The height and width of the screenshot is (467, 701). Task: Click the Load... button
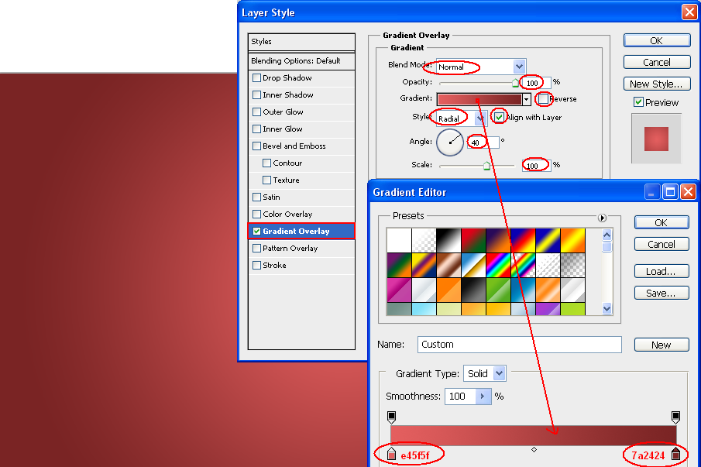pos(661,271)
